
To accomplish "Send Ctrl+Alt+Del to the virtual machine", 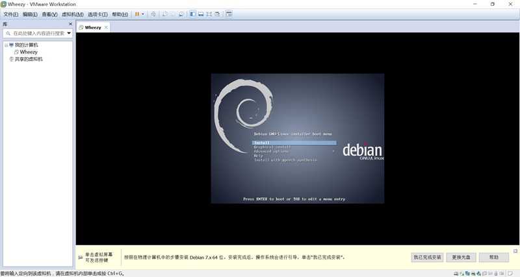I will (153, 14).
